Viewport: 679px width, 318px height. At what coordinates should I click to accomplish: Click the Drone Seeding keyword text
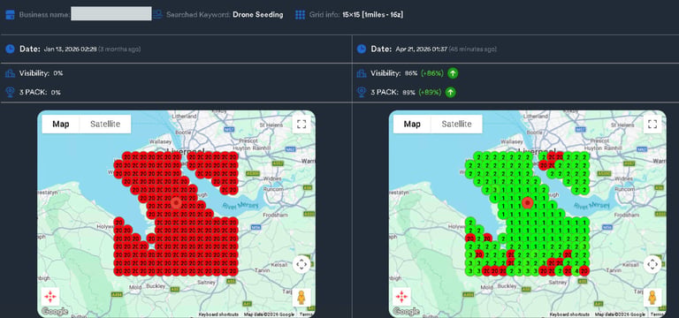pos(257,15)
